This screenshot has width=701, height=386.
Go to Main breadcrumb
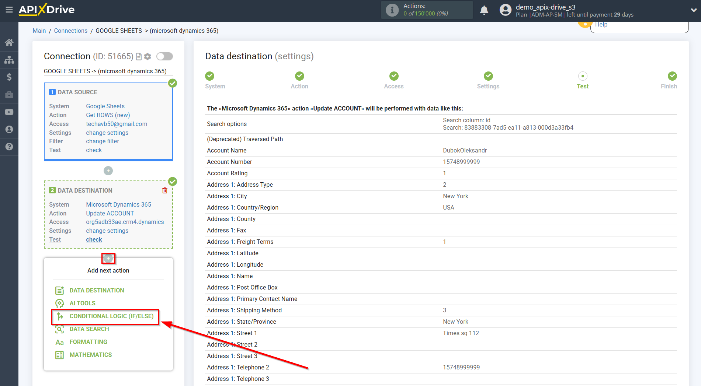tap(39, 31)
